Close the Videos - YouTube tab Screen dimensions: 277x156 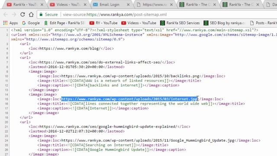click(x=85, y=5)
